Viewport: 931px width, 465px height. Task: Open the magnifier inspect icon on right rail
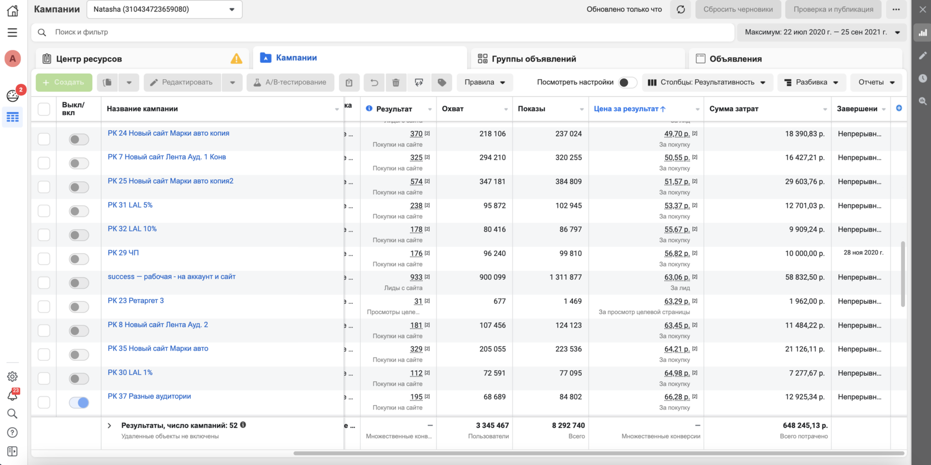tap(923, 101)
